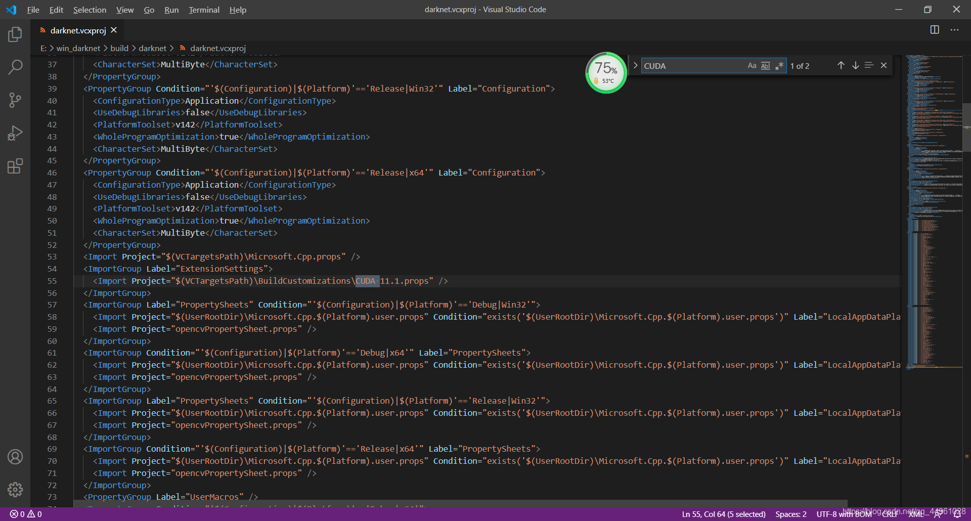Open the Run menu

click(x=171, y=10)
